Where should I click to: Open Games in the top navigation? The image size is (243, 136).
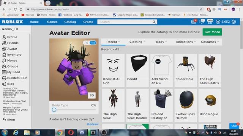click(52, 22)
